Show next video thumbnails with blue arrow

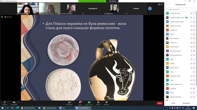pyautogui.click(x=150, y=8)
